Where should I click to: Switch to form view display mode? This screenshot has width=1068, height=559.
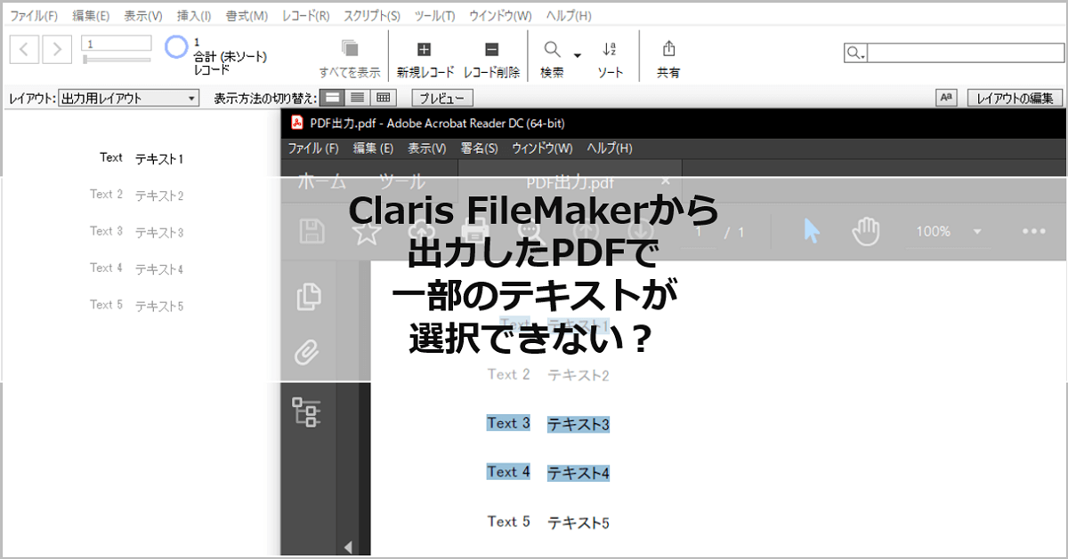333,98
